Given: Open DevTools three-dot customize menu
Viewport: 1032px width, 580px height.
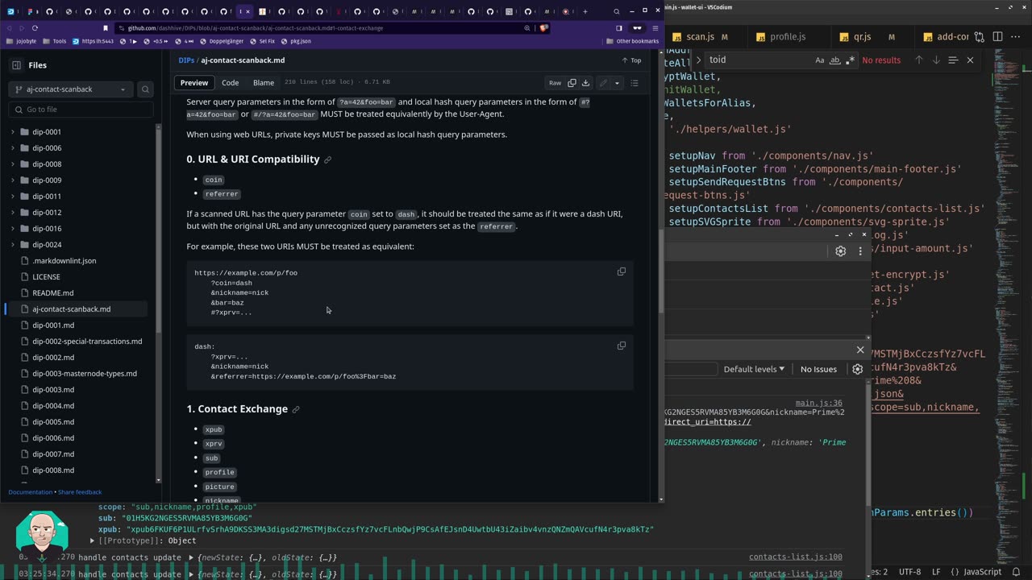Looking at the screenshot, I should (859, 251).
